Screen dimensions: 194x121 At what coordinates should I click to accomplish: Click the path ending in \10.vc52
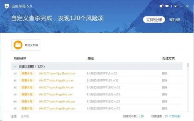pos(103,80)
